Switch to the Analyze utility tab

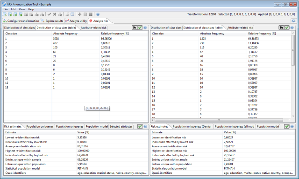(x=76, y=21)
